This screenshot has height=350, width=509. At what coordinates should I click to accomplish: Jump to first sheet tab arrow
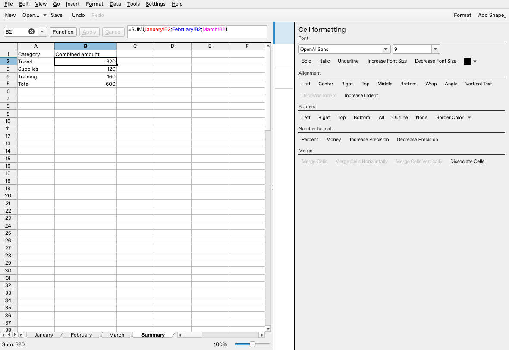(x=3, y=335)
